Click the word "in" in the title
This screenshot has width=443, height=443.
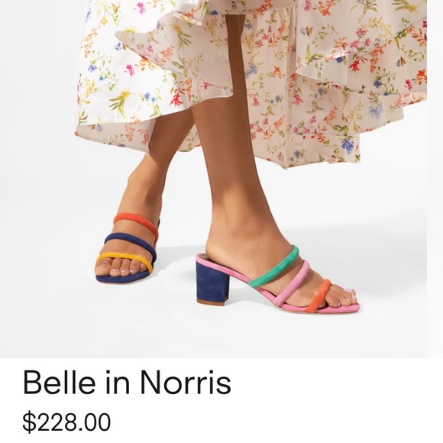(118, 383)
